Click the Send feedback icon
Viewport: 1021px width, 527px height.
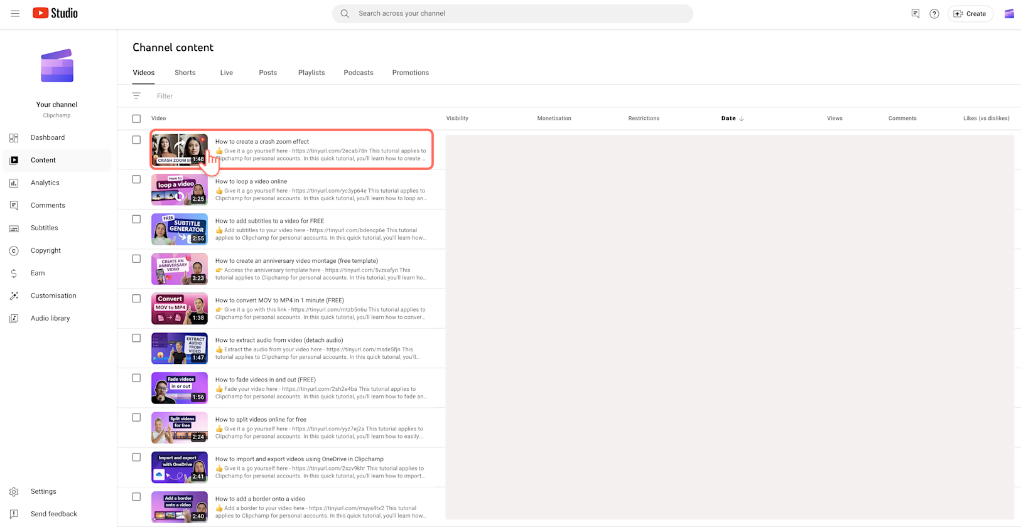coord(14,514)
